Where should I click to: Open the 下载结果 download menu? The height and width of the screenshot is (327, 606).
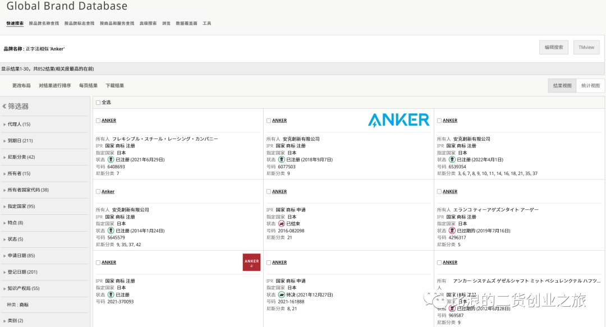[115, 85]
